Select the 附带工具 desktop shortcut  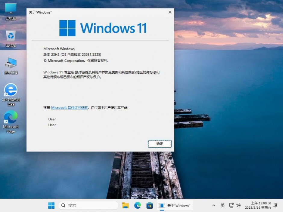11,66
